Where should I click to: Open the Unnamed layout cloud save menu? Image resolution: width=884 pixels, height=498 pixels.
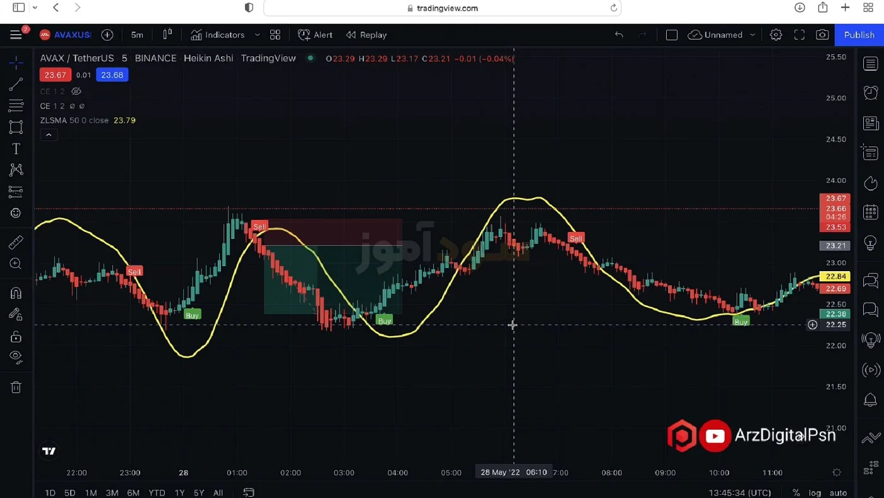pyautogui.click(x=716, y=35)
